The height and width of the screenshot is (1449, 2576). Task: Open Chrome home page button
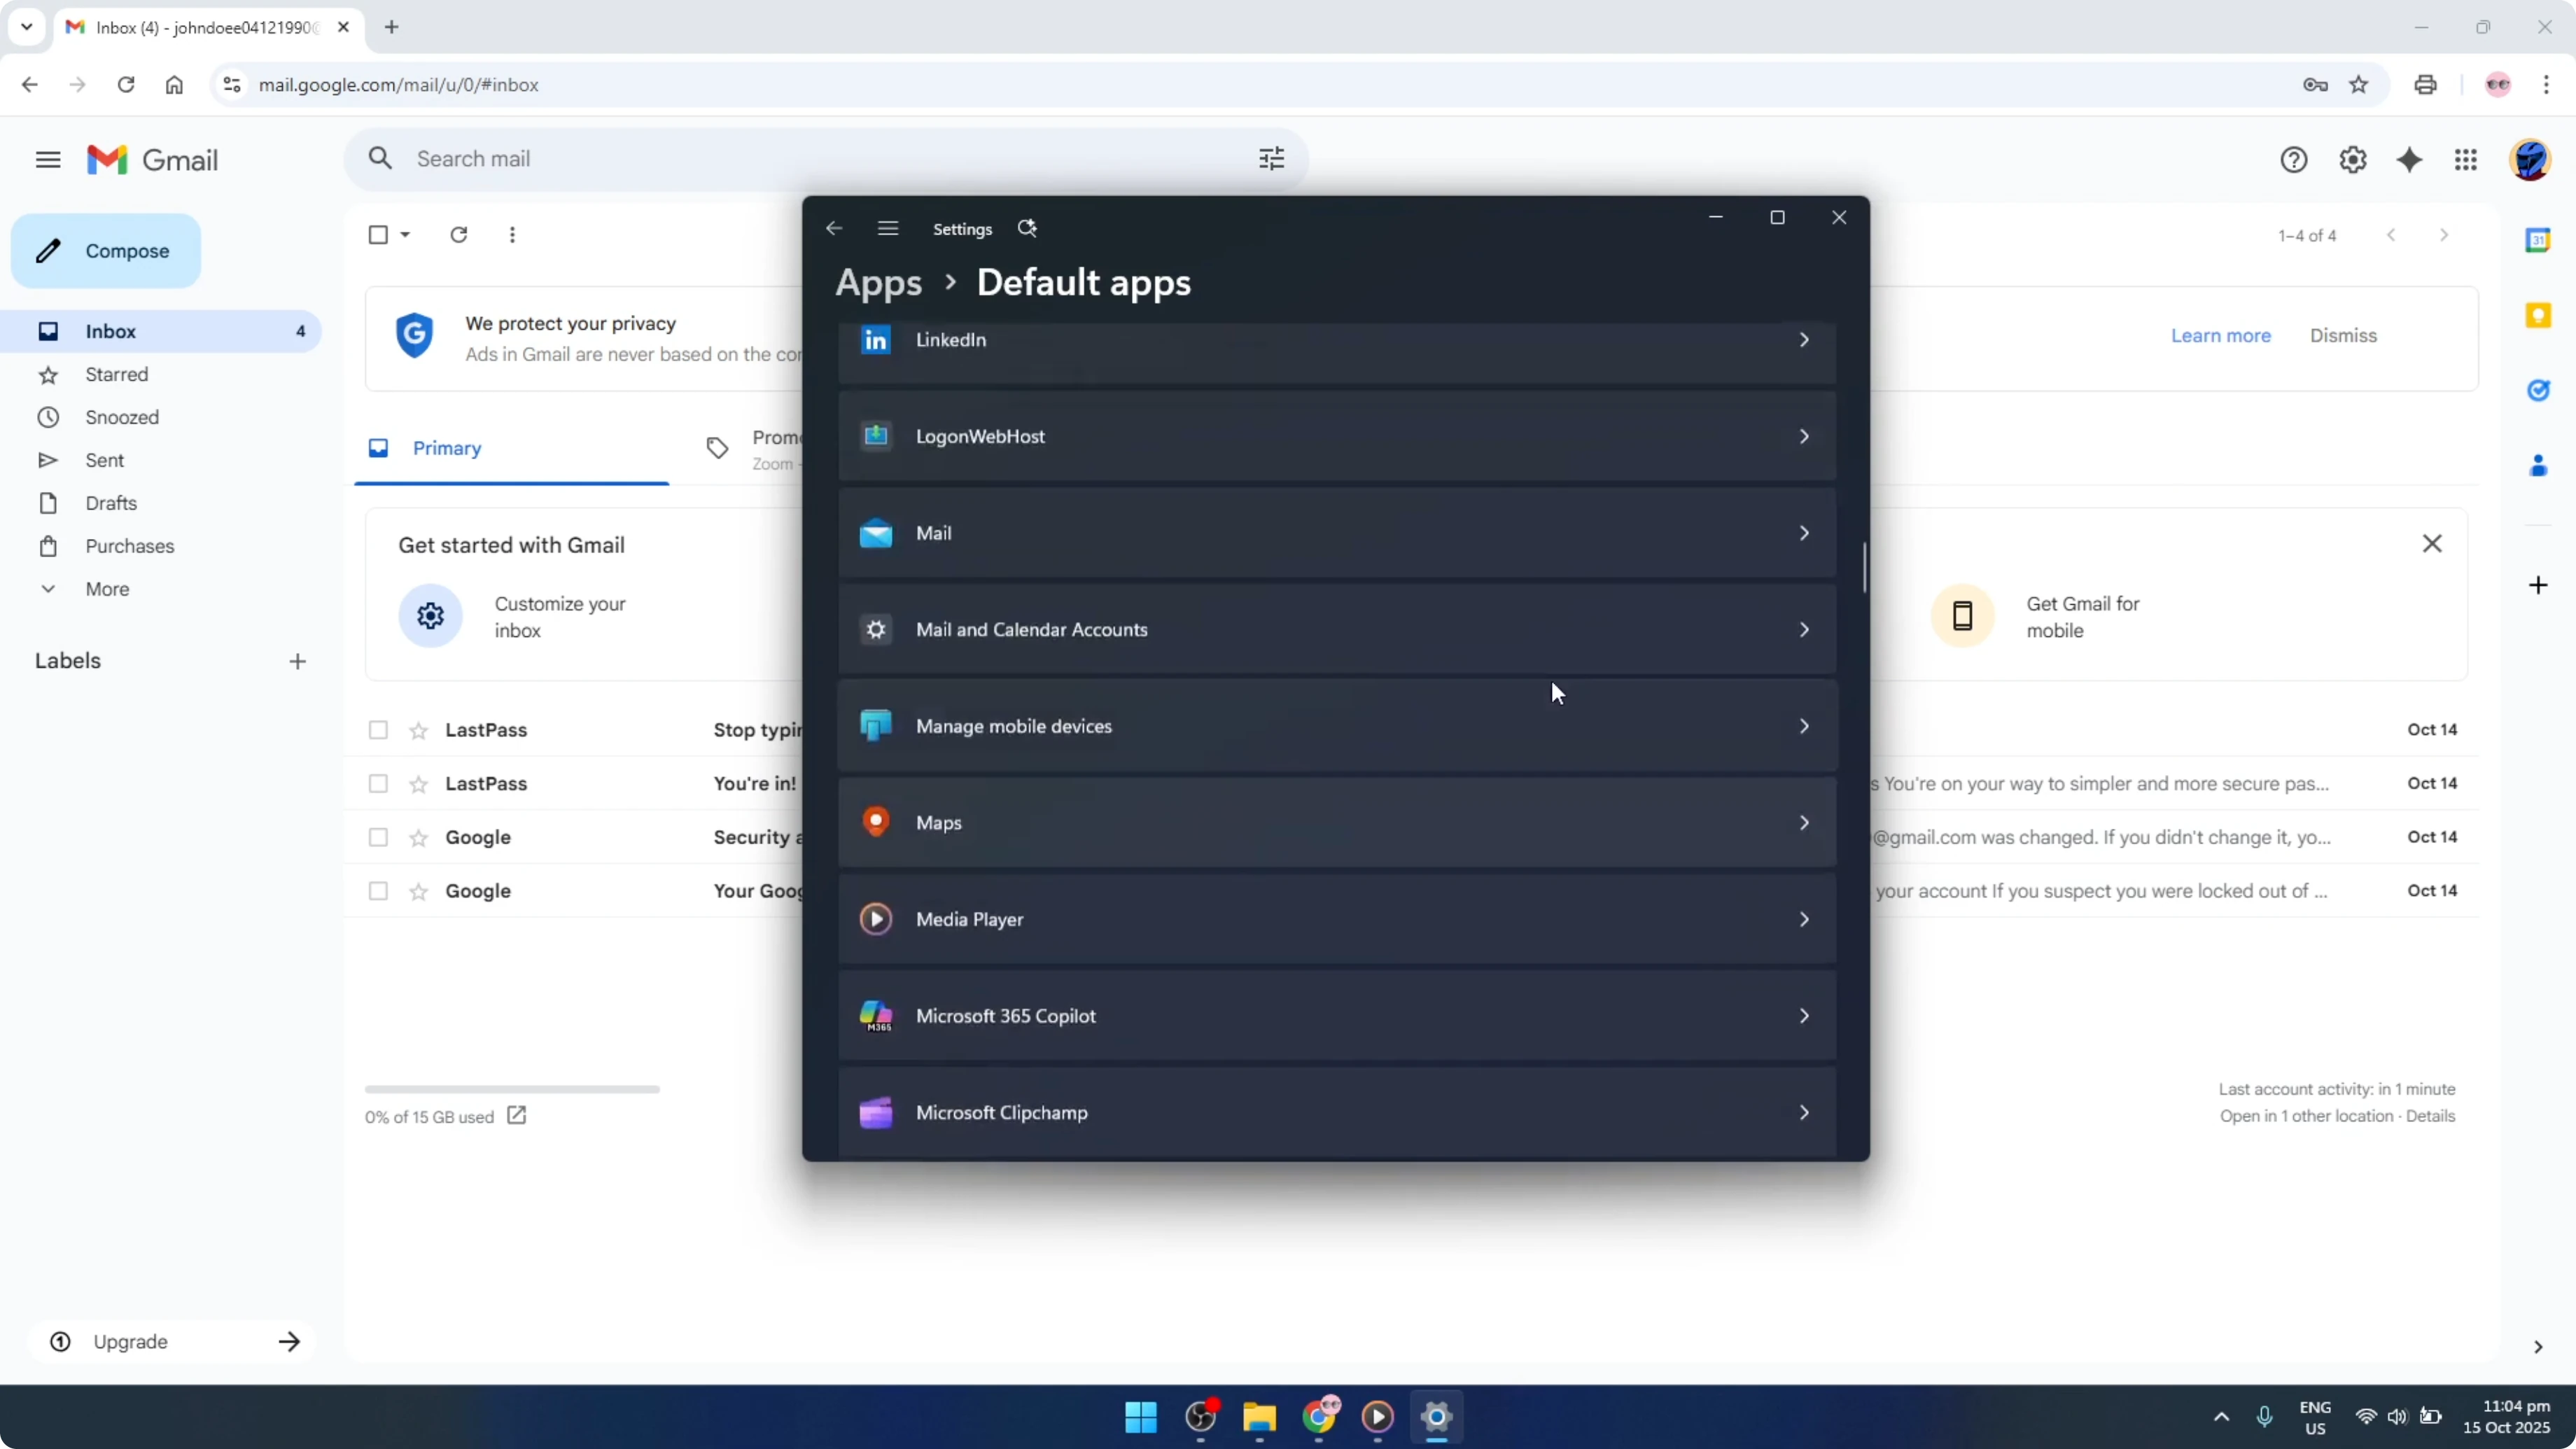[x=174, y=85]
